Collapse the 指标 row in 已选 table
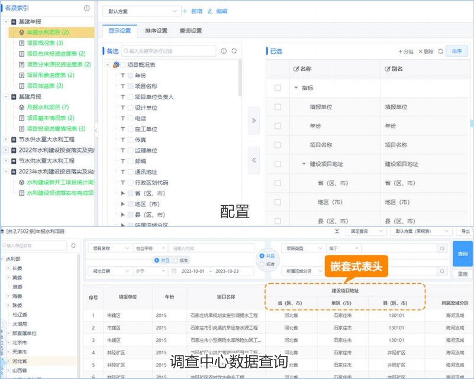This screenshot has height=379, width=474. coord(296,88)
